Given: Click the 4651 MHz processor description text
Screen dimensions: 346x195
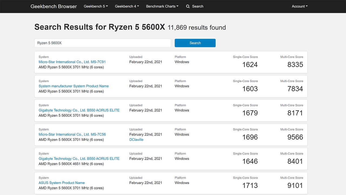Looking at the screenshot, I should click(71, 164).
